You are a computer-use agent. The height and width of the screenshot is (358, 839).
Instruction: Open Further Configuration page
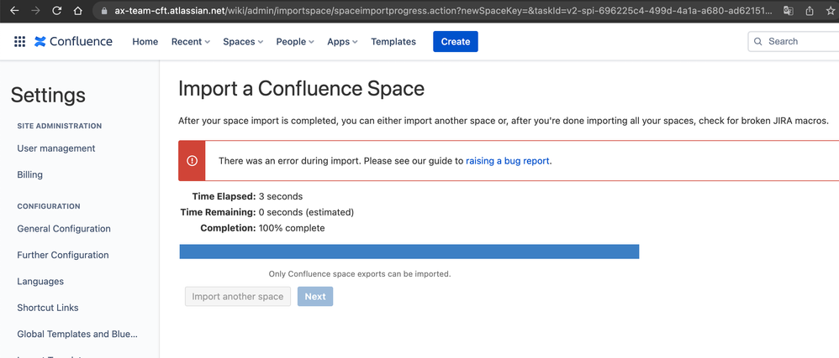click(x=62, y=255)
